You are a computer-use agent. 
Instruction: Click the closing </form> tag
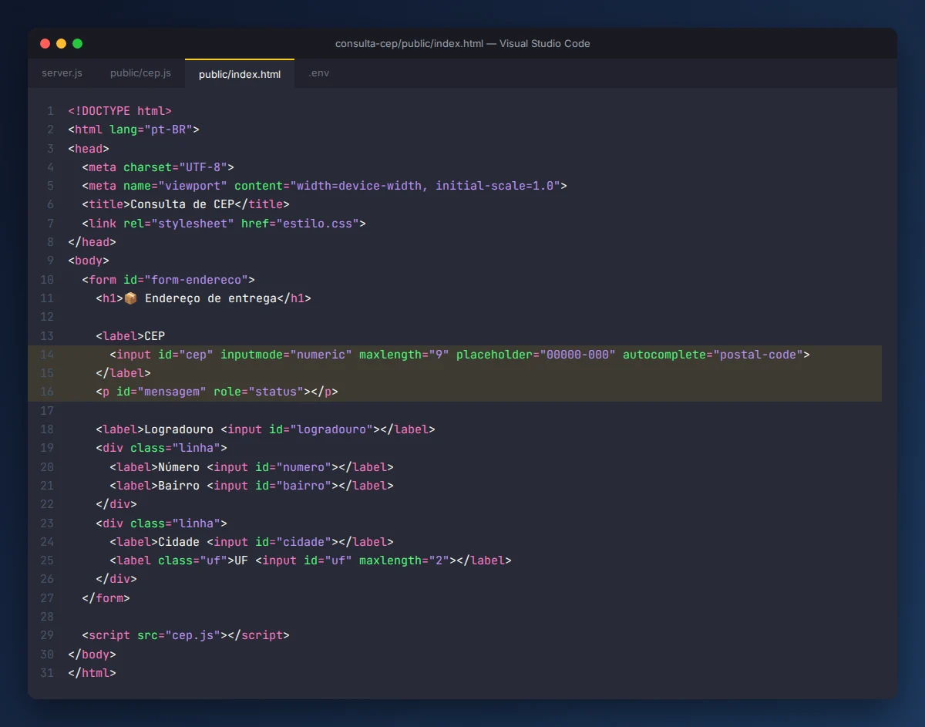coord(106,598)
